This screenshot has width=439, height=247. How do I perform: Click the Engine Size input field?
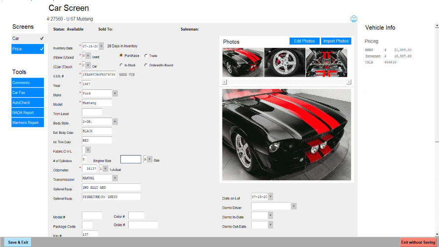[x=131, y=159]
